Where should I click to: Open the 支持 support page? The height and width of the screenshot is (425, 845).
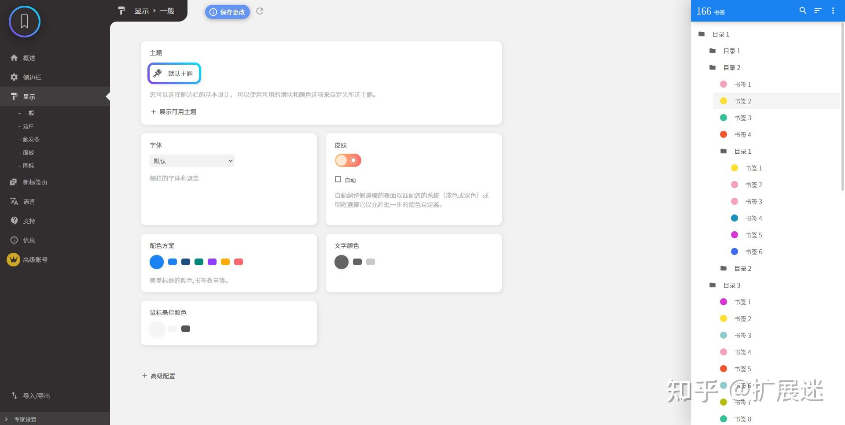[29, 221]
